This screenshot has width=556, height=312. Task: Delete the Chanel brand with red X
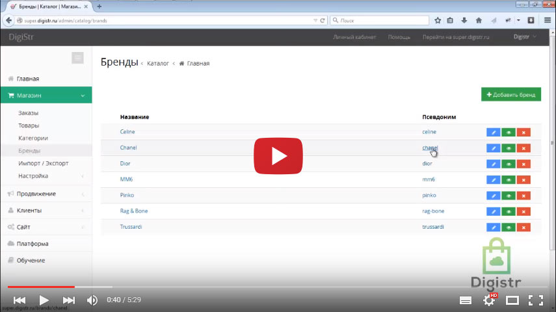pyautogui.click(x=523, y=148)
